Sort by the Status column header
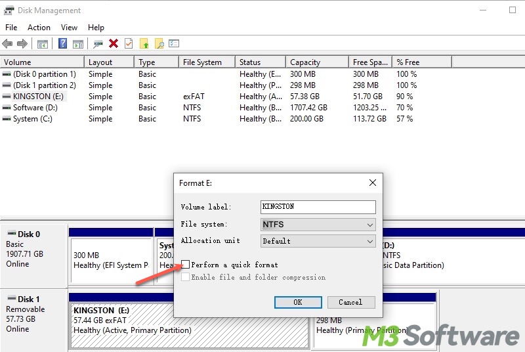This screenshot has width=525, height=352. click(x=261, y=62)
